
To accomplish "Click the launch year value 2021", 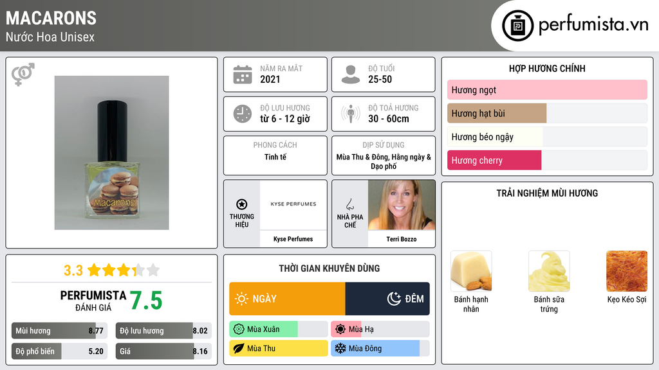I will [x=270, y=79].
